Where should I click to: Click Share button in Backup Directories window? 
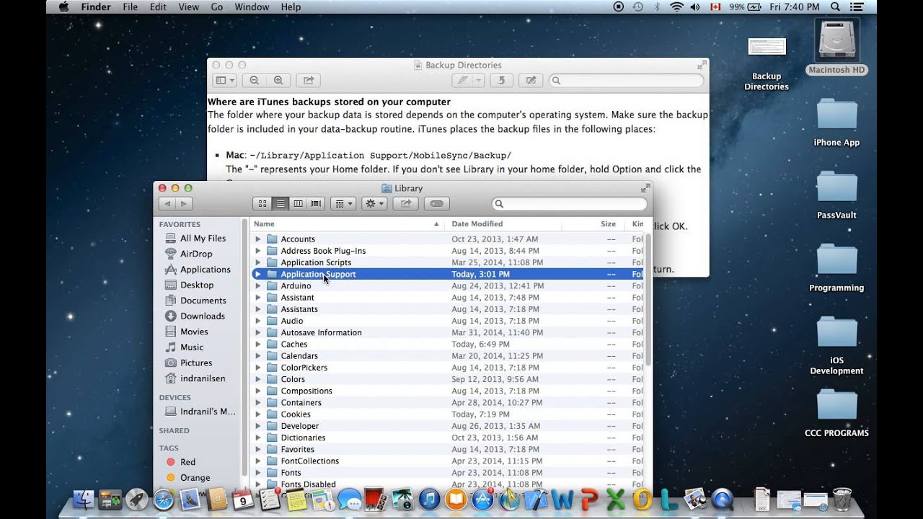[x=308, y=81]
